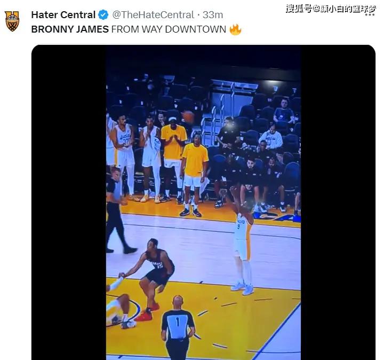Click the blue verified badge

103,15
